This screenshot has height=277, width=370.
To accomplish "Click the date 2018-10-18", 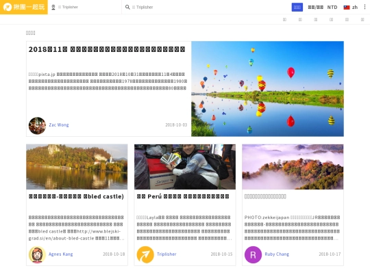I will (114, 254).
